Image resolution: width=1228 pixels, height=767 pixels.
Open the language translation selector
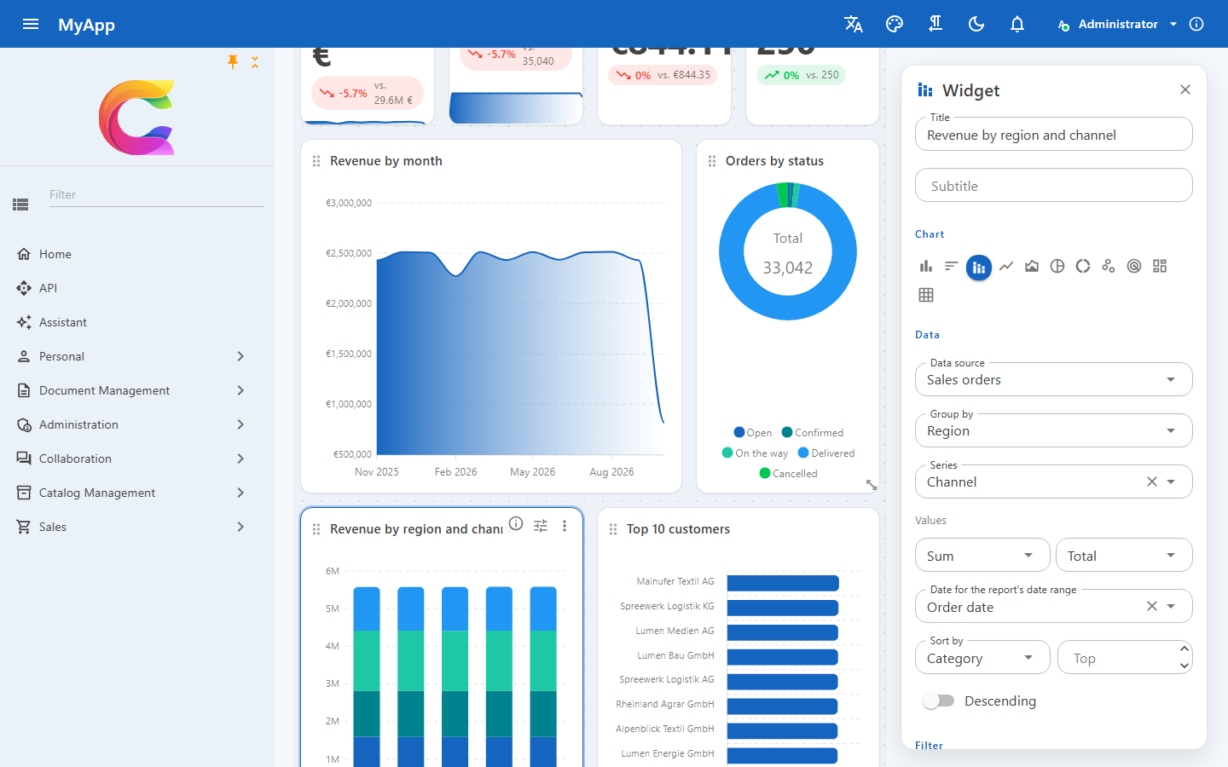[854, 24]
